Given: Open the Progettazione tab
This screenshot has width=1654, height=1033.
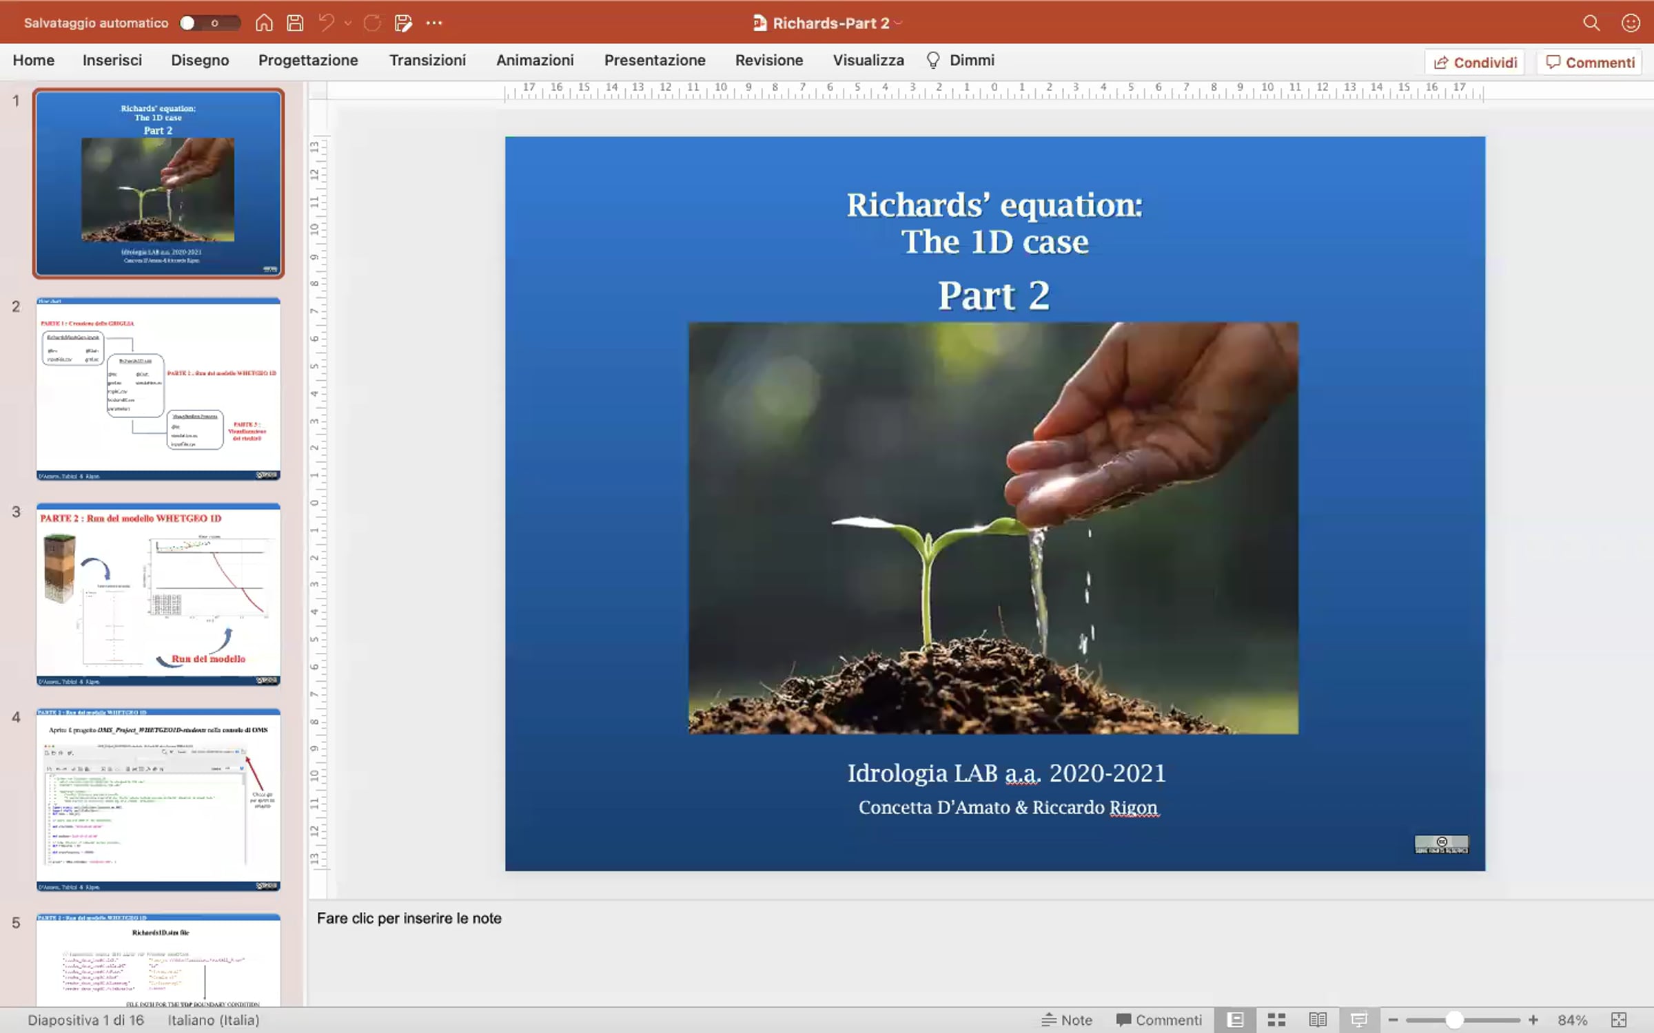Looking at the screenshot, I should (x=308, y=61).
